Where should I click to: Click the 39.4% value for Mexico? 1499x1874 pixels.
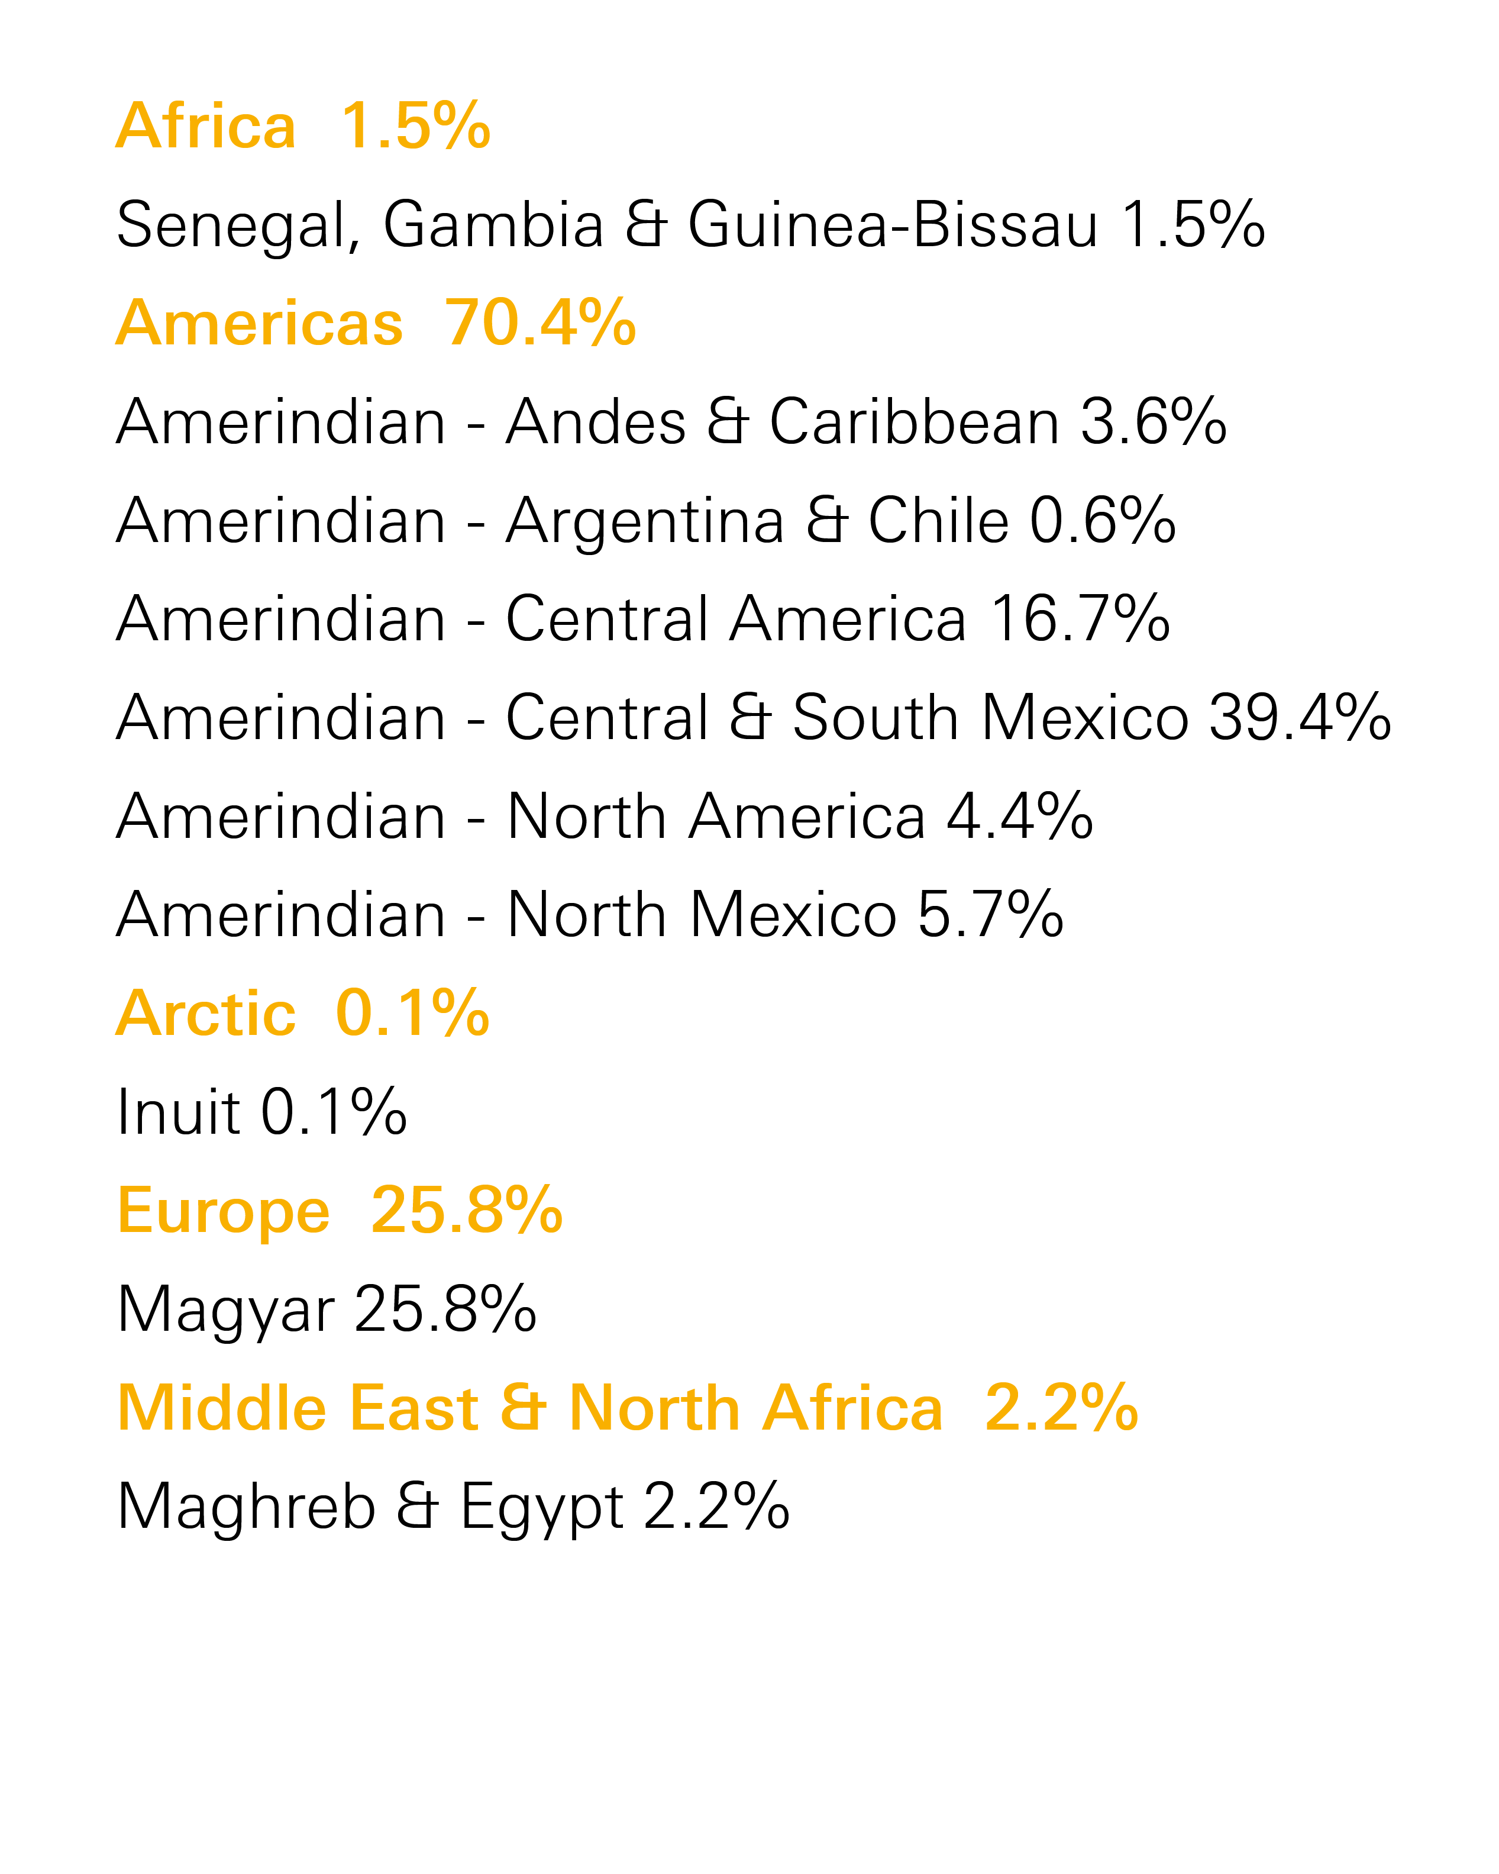coord(1301,718)
